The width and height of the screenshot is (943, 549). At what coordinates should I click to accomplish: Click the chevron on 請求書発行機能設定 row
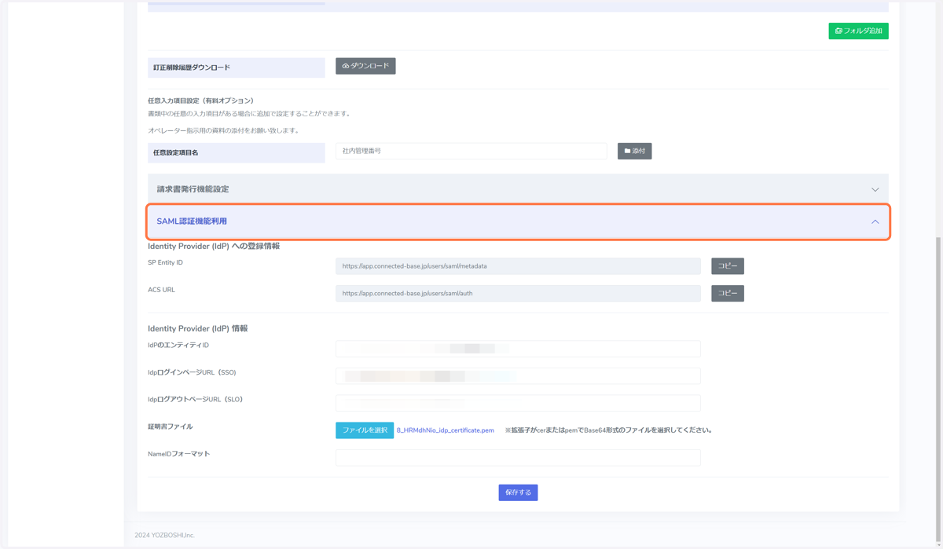point(875,189)
